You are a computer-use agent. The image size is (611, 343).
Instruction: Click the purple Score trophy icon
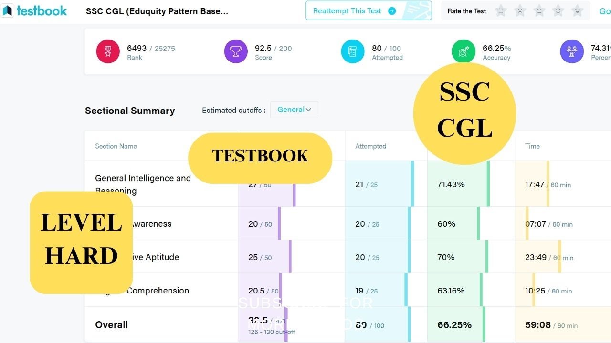pyautogui.click(x=236, y=51)
